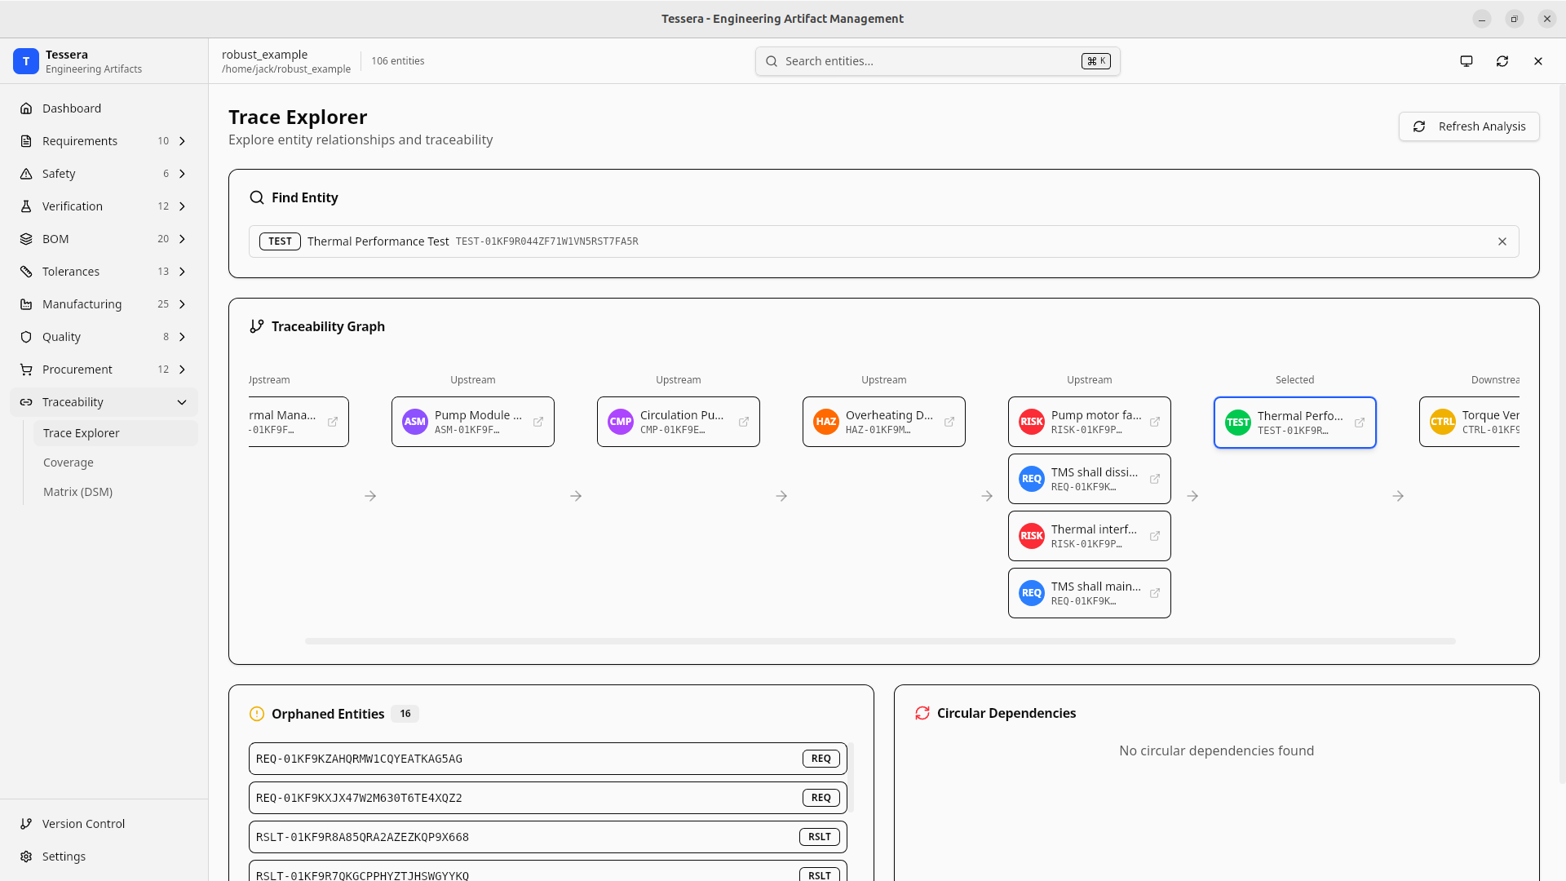Screen dimensions: 1566x881
Task: Open Version Control
Action: pos(83,824)
